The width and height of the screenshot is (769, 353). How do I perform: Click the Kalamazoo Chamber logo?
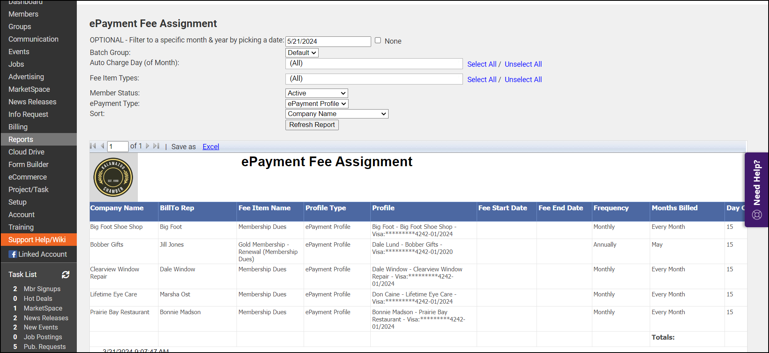[113, 177]
